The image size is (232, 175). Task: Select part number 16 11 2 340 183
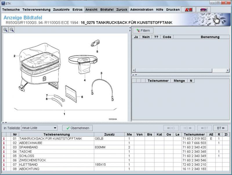click(x=194, y=169)
